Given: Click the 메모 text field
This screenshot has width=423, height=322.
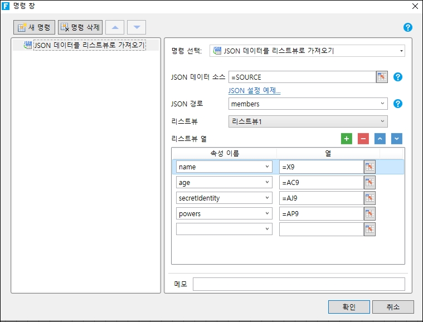Looking at the screenshot, I should click(x=299, y=284).
